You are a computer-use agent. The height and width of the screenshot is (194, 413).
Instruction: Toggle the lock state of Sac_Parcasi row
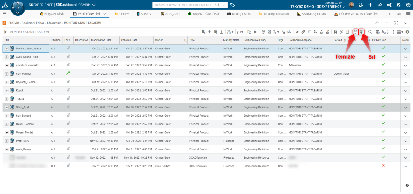(x=68, y=73)
